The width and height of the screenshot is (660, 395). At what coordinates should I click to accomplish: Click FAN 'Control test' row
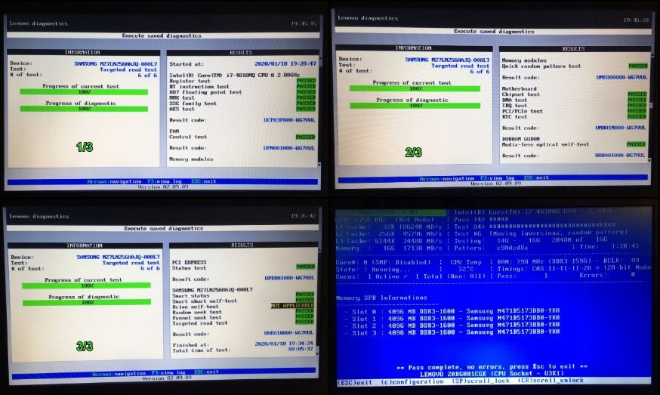pos(242,137)
